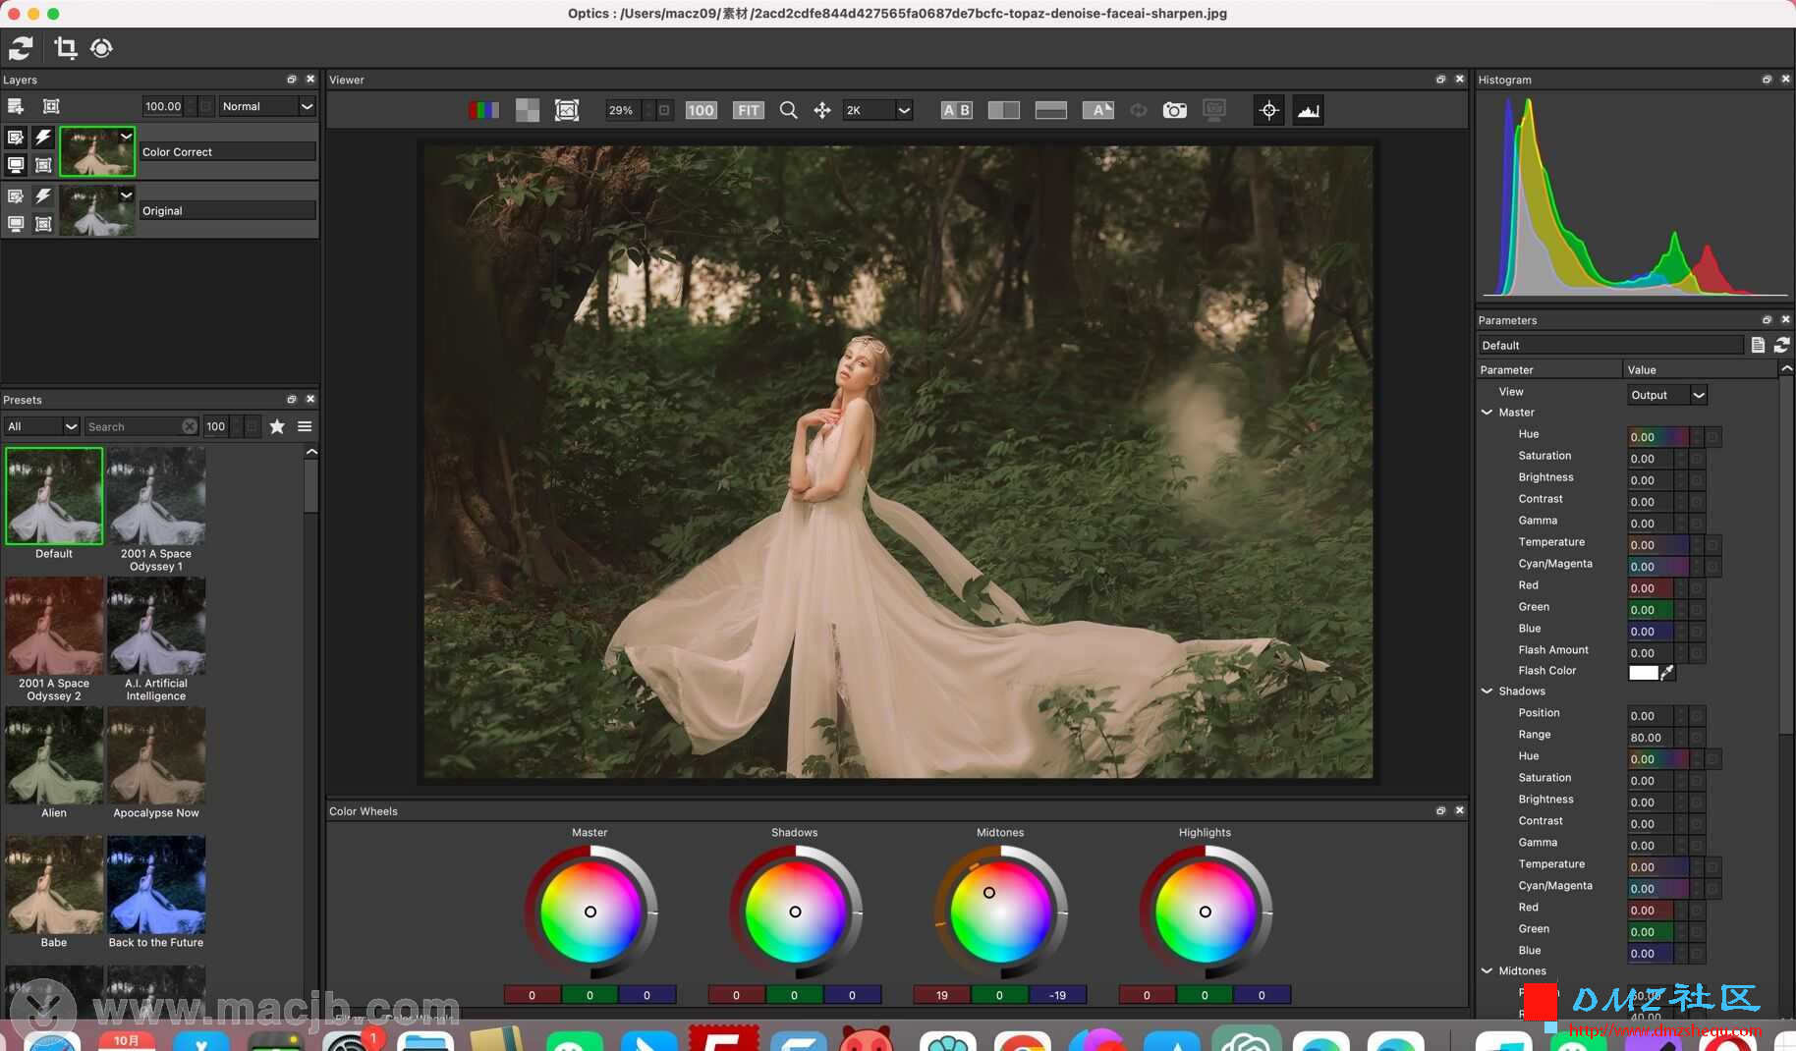
Task: Click the checkerboard alpha icon in Viewer
Action: 528,110
